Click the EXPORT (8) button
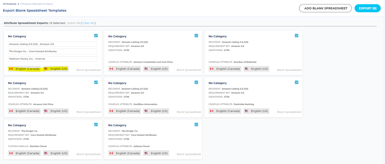Image resolution: width=385 pixels, height=164 pixels. [368, 8]
